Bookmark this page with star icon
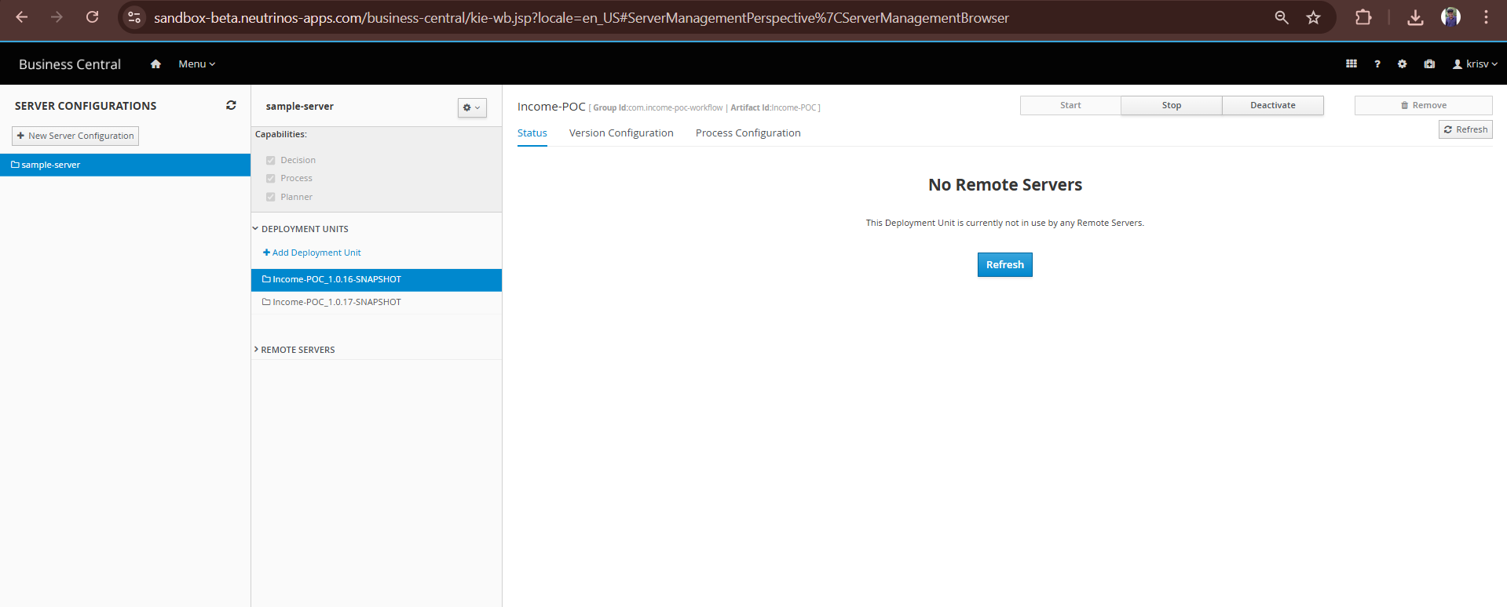Viewport: 1507px width, 607px height. coord(1313,17)
